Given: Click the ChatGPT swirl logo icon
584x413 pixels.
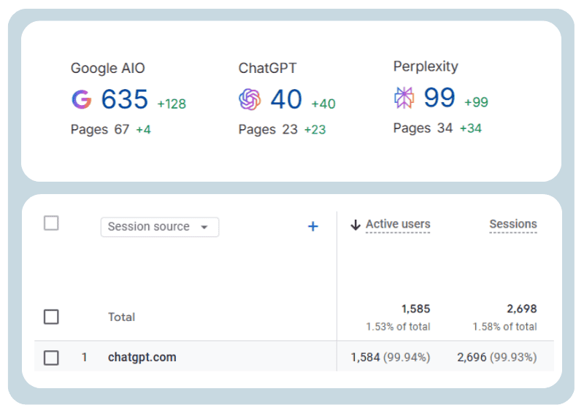Looking at the screenshot, I should pos(250,99).
